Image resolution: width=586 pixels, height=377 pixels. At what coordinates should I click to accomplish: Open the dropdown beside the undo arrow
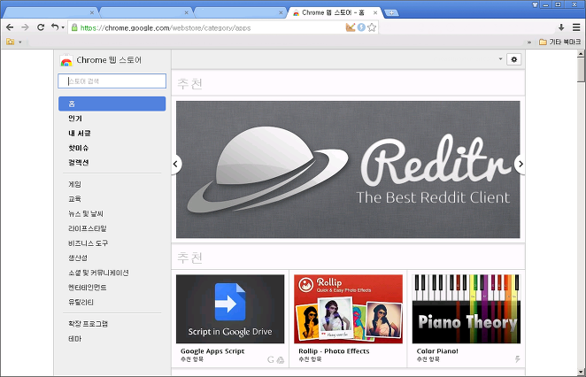click(63, 27)
